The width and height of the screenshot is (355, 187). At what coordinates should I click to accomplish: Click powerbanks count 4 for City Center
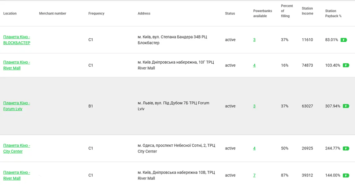point(254,148)
